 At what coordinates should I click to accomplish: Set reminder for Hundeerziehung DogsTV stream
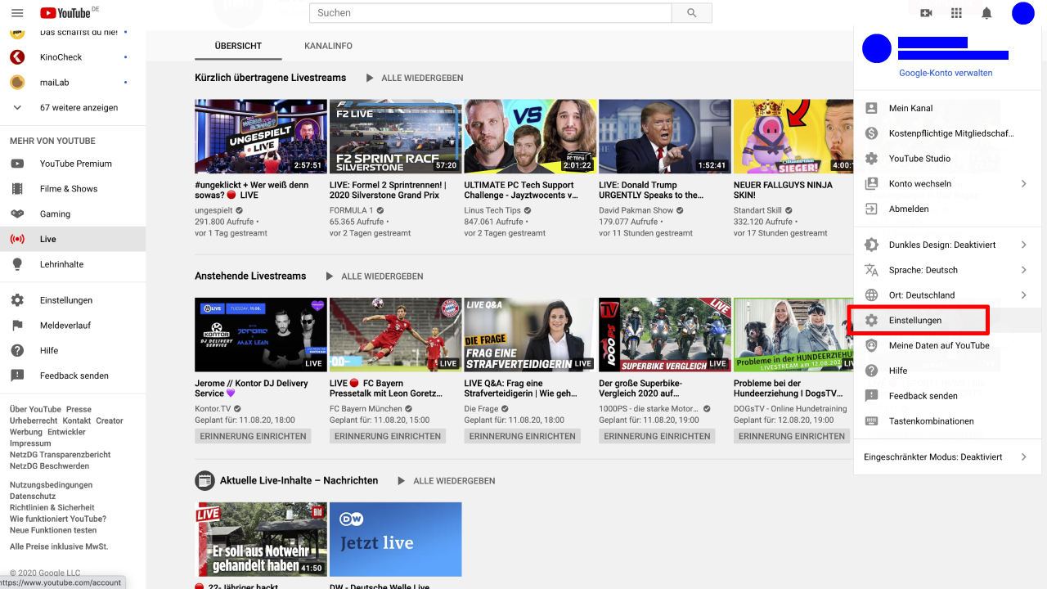[792, 436]
